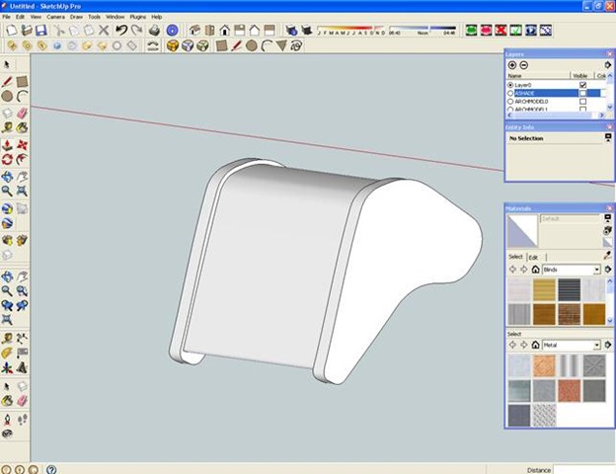Image resolution: width=616 pixels, height=474 pixels.
Task: Expand the Entity Info panel details arrow
Action: click(608, 139)
